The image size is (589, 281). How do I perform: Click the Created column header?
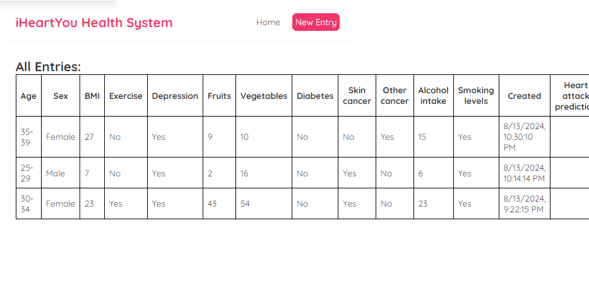pos(525,96)
